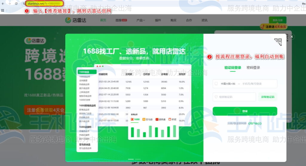The image size is (306, 166).
Task: Click the 创建时间 column header
Action: [103, 74]
